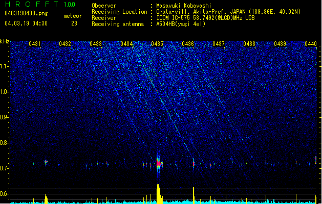322x204 pixels.
Task: Click the 'meteor' label
Action: click(x=73, y=16)
